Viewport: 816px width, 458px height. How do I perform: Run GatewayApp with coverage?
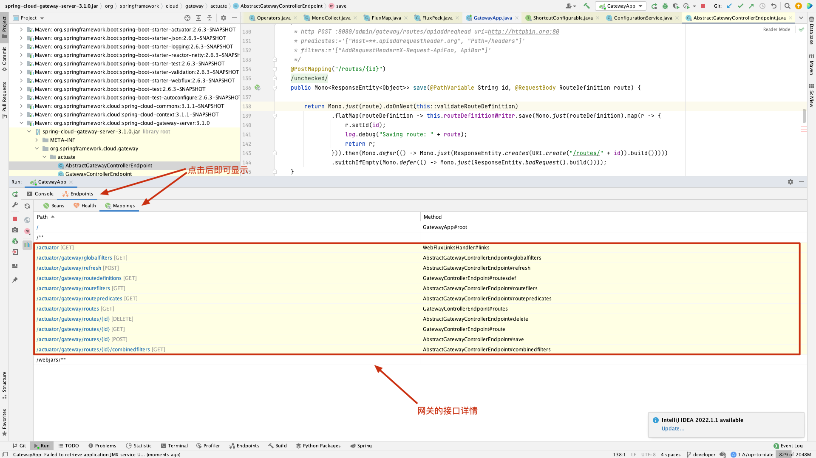click(x=676, y=6)
